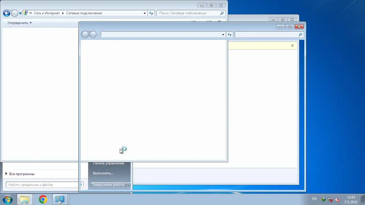Screen dimensions: 365x205
Task: Open recent pages arrow in Сетевые подключения window
Action: pos(20,13)
